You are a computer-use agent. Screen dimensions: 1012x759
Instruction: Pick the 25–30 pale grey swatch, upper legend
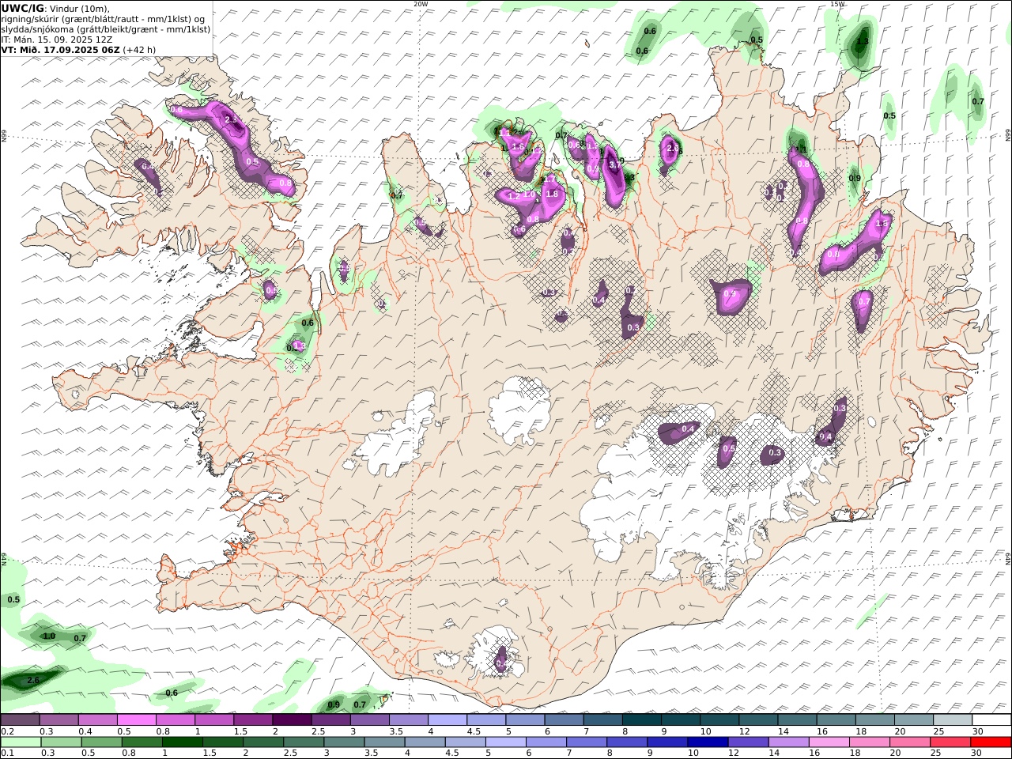[953, 720]
